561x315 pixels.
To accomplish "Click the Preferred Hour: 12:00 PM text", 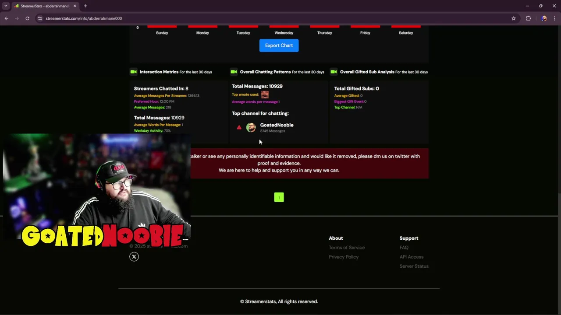I will [154, 101].
